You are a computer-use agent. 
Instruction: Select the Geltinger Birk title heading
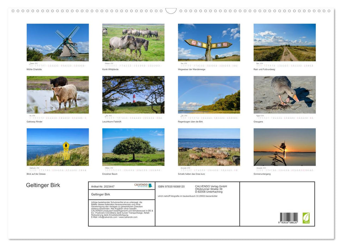pyautogui.click(x=43, y=185)
